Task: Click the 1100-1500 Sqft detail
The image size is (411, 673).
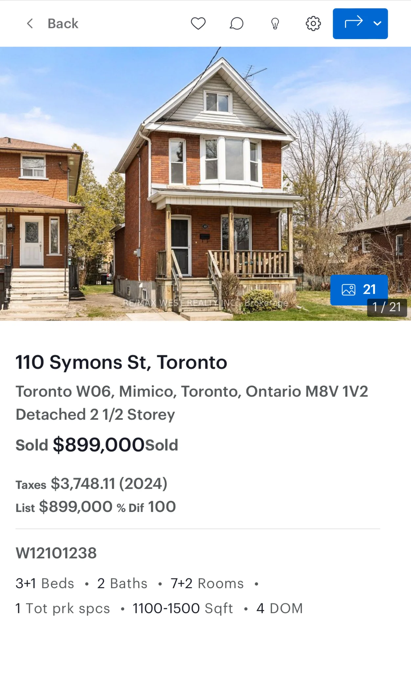Action: click(x=183, y=609)
